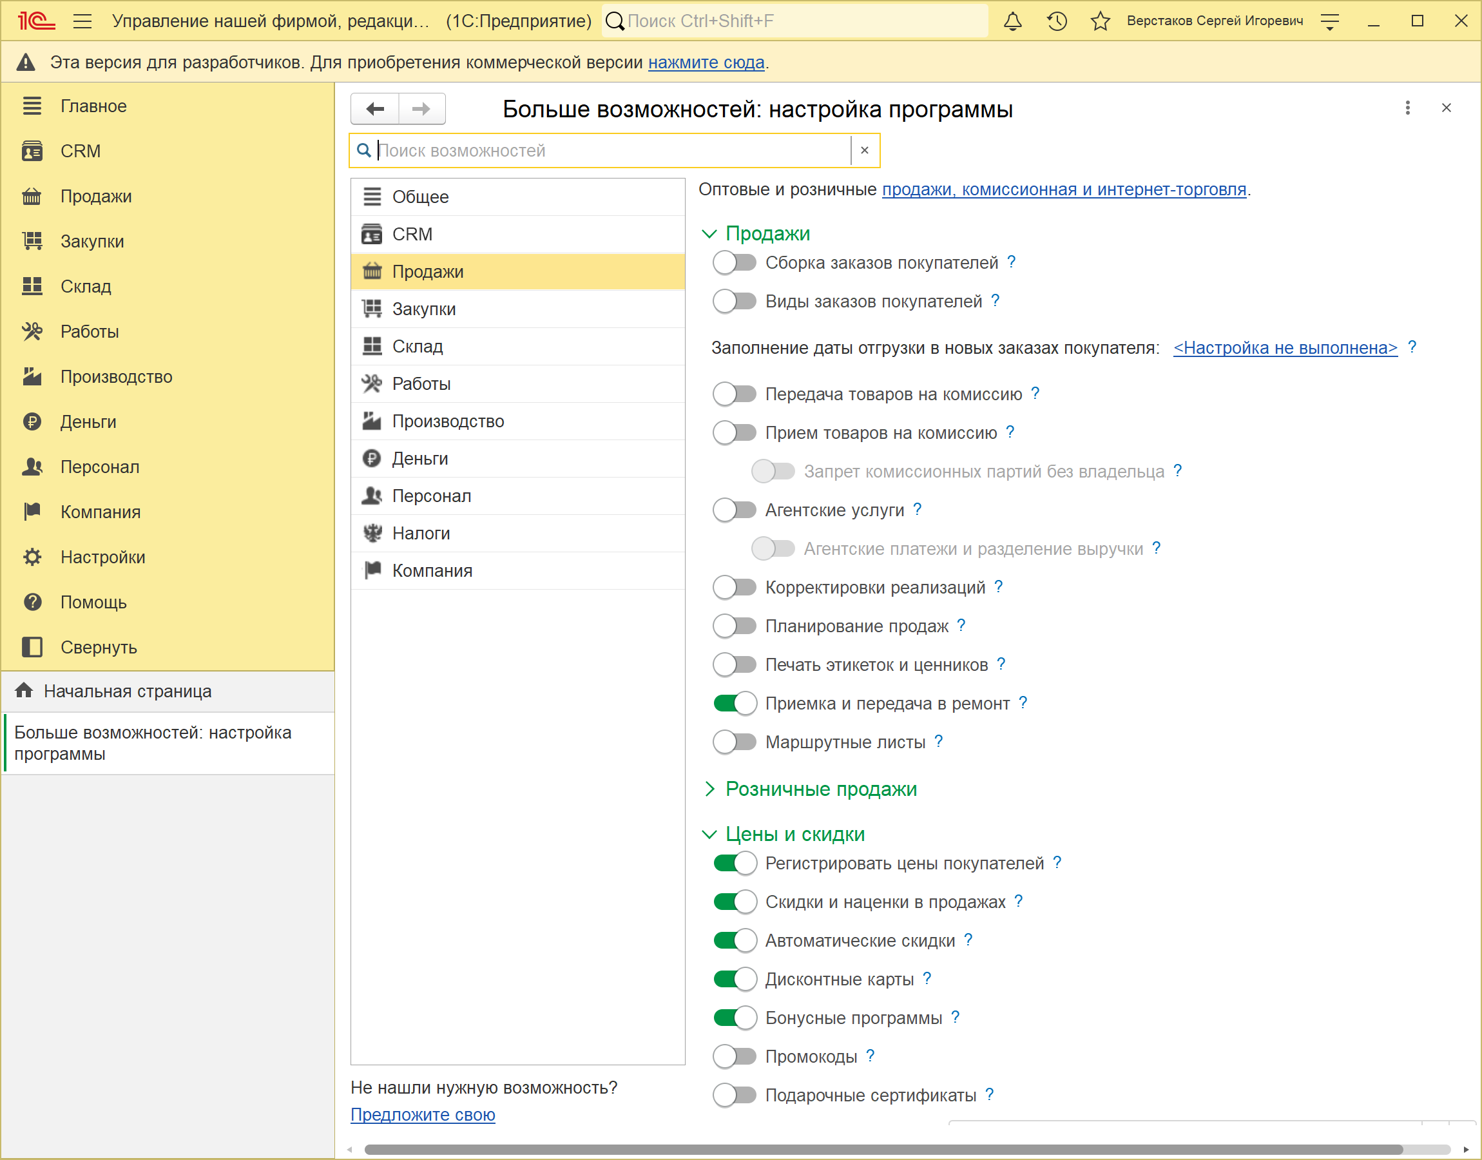Collapse the Продажи section
1482x1160 pixels.
[709, 234]
